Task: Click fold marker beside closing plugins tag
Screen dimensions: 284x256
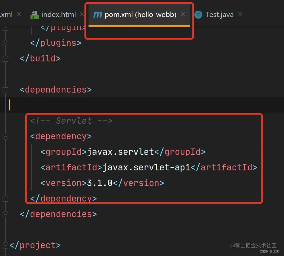Action: tap(5, 43)
